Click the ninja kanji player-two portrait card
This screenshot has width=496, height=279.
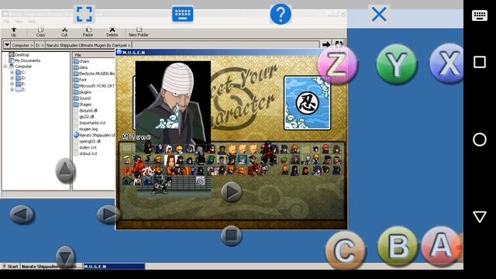(307, 103)
